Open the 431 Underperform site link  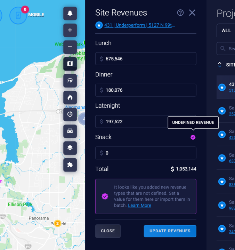pos(139,25)
